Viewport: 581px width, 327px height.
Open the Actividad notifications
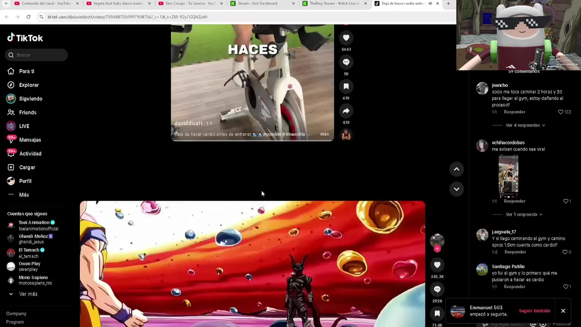[30, 154]
